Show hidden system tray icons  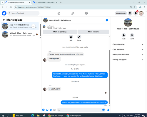(x=120, y=116)
